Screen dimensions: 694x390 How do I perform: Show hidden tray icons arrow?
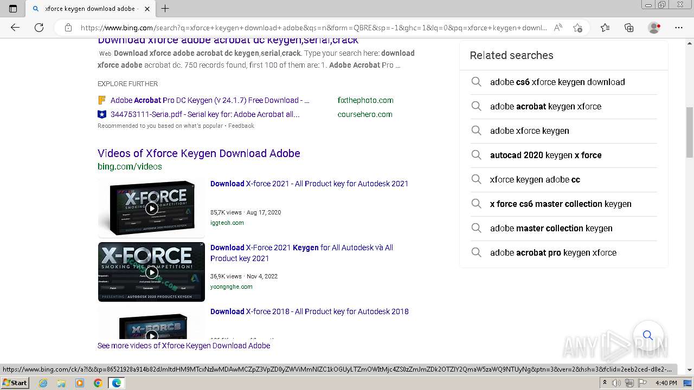click(606, 383)
